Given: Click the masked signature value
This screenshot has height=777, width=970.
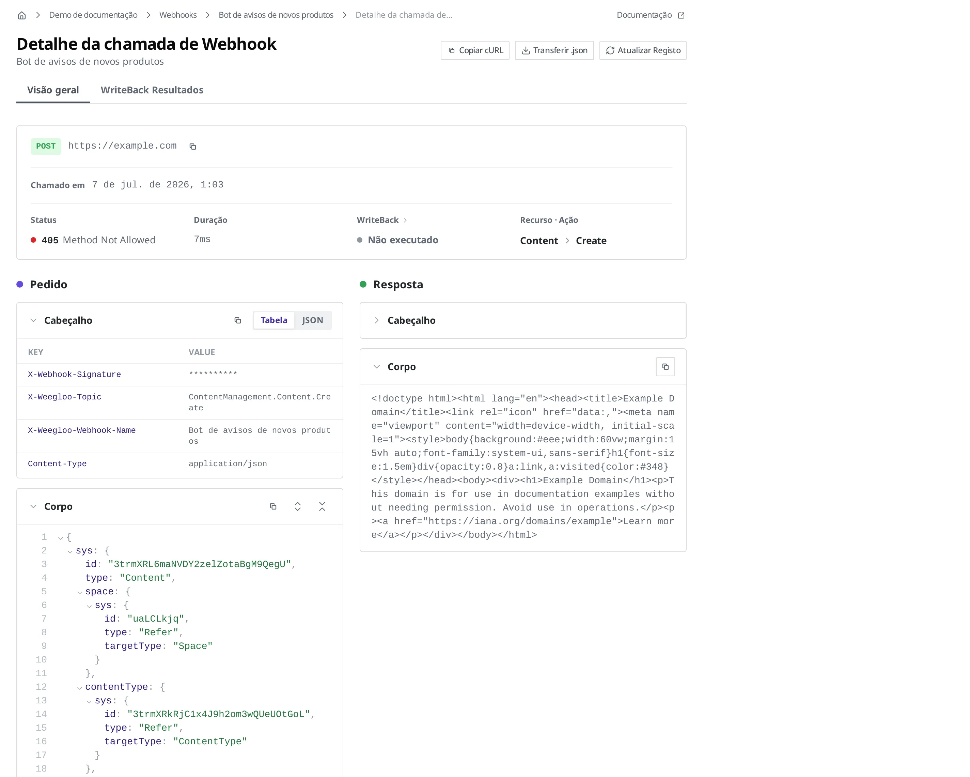Looking at the screenshot, I should 213,374.
